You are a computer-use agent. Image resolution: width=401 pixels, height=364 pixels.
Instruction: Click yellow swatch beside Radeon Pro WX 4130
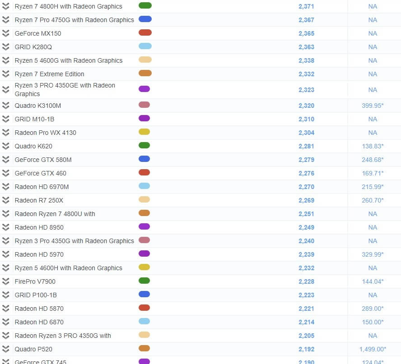tap(144, 132)
